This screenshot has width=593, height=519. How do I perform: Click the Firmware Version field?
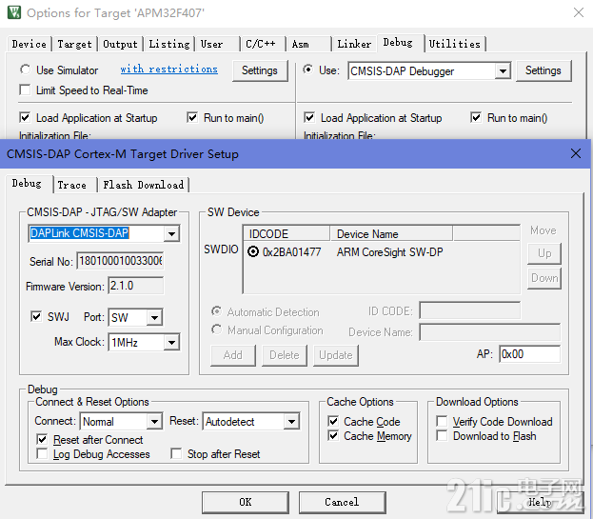[136, 286]
